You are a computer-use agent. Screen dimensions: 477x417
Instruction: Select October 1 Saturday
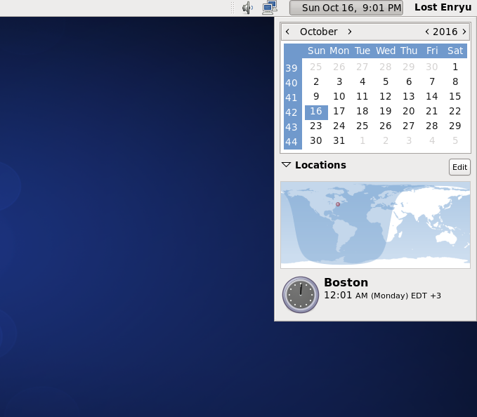(x=455, y=67)
